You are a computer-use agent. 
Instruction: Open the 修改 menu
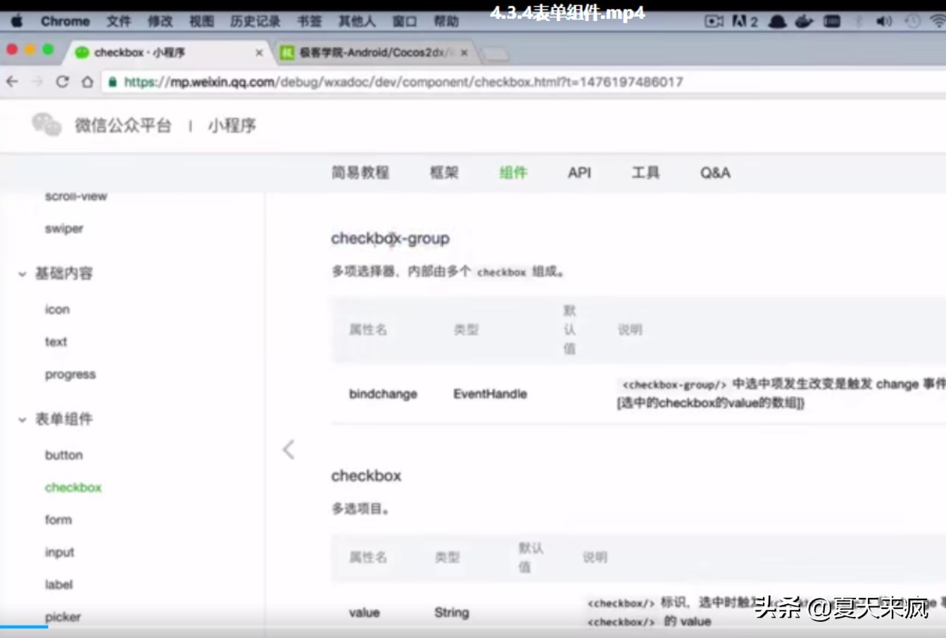point(160,21)
